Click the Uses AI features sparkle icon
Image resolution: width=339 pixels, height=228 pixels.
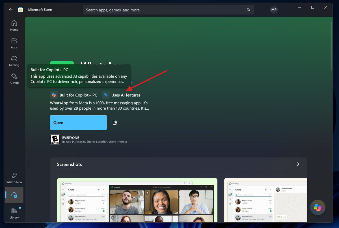coord(105,95)
